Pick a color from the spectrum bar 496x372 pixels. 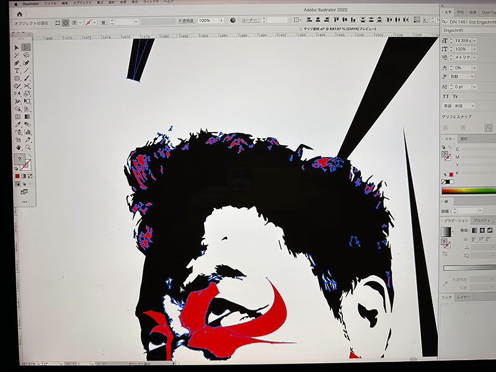coord(469,190)
